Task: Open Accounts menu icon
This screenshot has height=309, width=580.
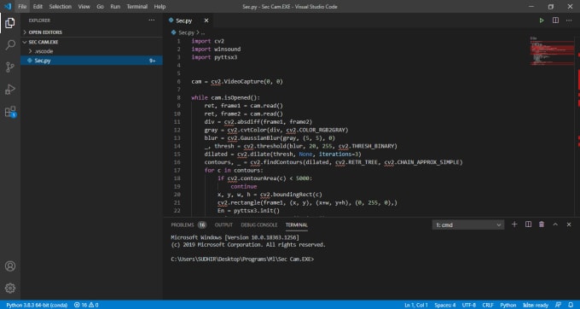Action: click(10, 266)
